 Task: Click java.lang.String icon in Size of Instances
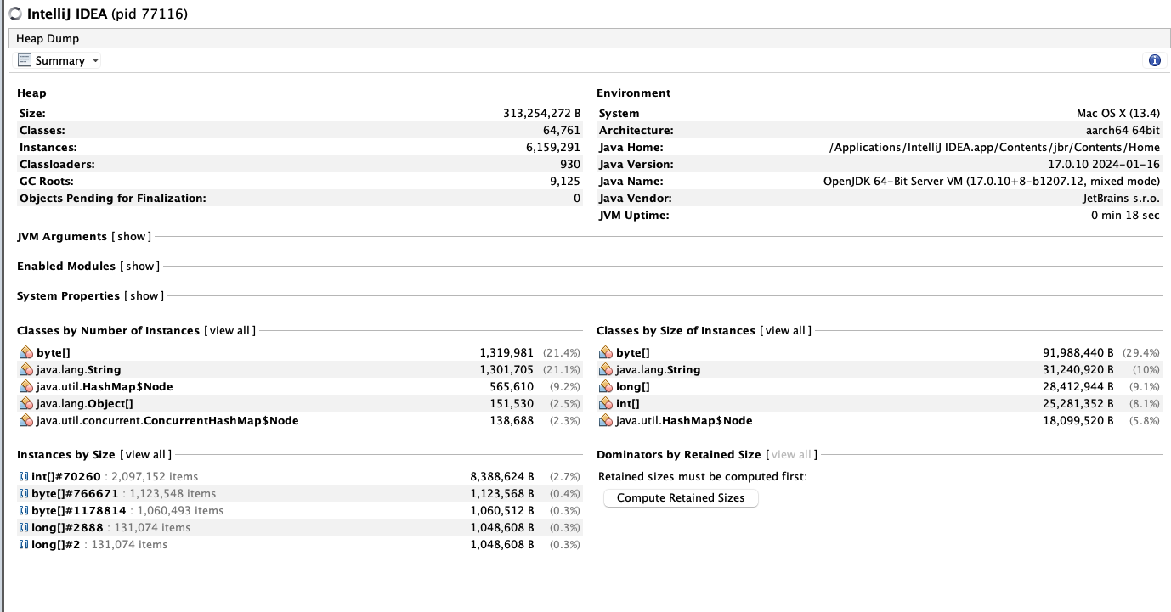pos(605,369)
